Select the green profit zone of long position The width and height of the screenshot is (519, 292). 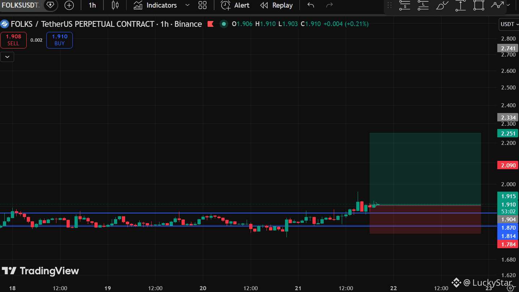coord(425,169)
